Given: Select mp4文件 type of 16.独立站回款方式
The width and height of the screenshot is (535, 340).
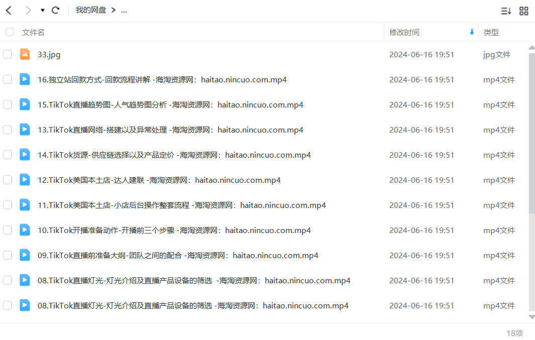Looking at the screenshot, I should click(499, 80).
